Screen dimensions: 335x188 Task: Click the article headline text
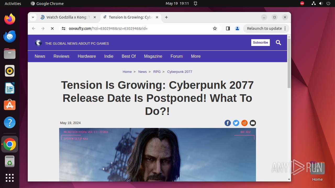click(x=157, y=98)
